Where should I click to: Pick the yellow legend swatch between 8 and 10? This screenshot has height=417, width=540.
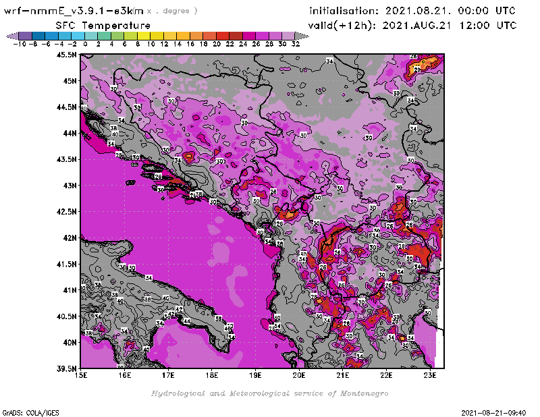tap(144, 36)
